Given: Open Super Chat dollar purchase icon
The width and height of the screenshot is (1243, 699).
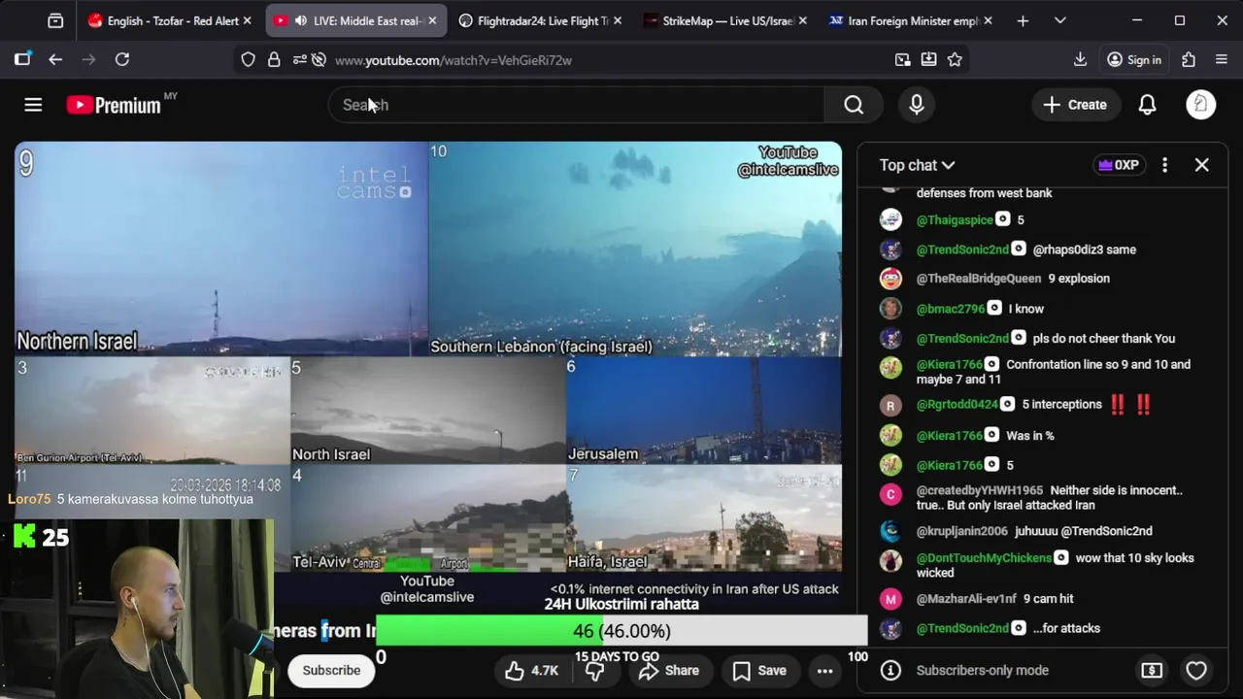Looking at the screenshot, I should click(x=1152, y=670).
